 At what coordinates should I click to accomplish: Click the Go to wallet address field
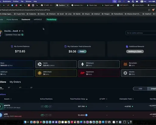[141, 33]
